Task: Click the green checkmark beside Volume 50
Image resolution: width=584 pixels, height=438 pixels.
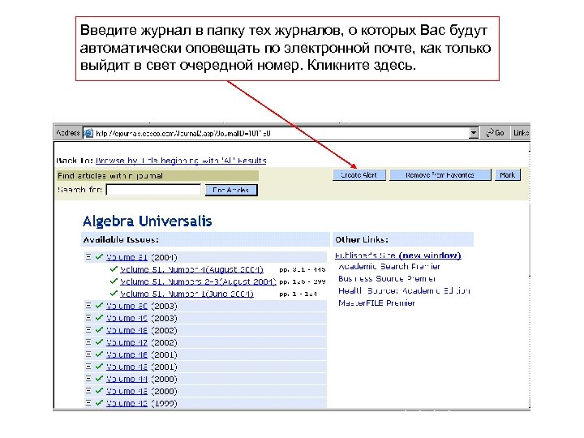Action: coord(99,306)
